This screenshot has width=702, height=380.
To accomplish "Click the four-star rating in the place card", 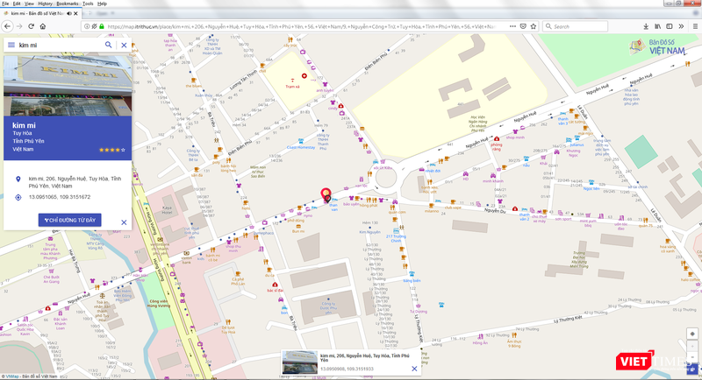I will (x=111, y=150).
